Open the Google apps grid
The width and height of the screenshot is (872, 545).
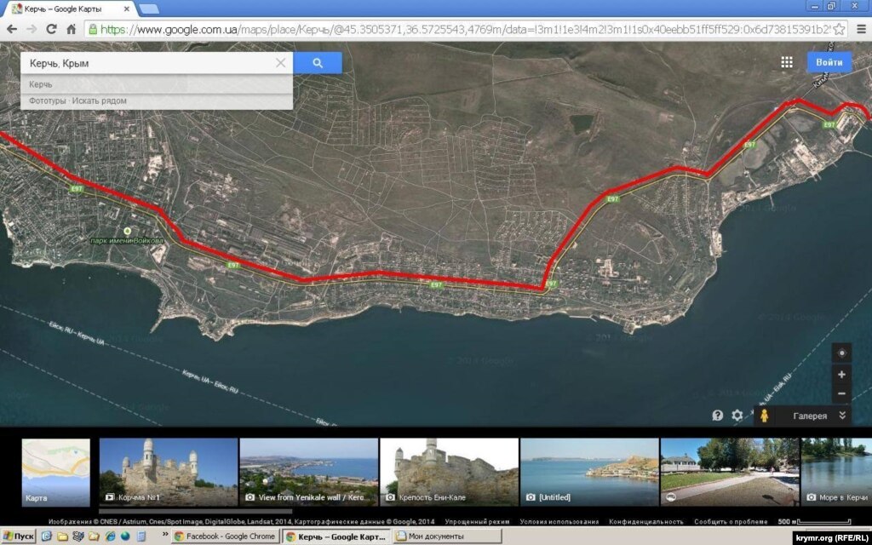787,62
